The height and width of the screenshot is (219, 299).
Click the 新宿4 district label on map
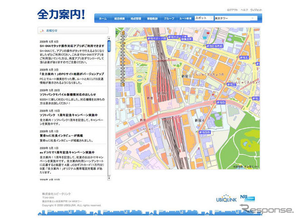[199, 120]
